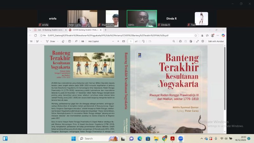Click the page number input field
The height and width of the screenshot is (143, 254).
(131, 41)
